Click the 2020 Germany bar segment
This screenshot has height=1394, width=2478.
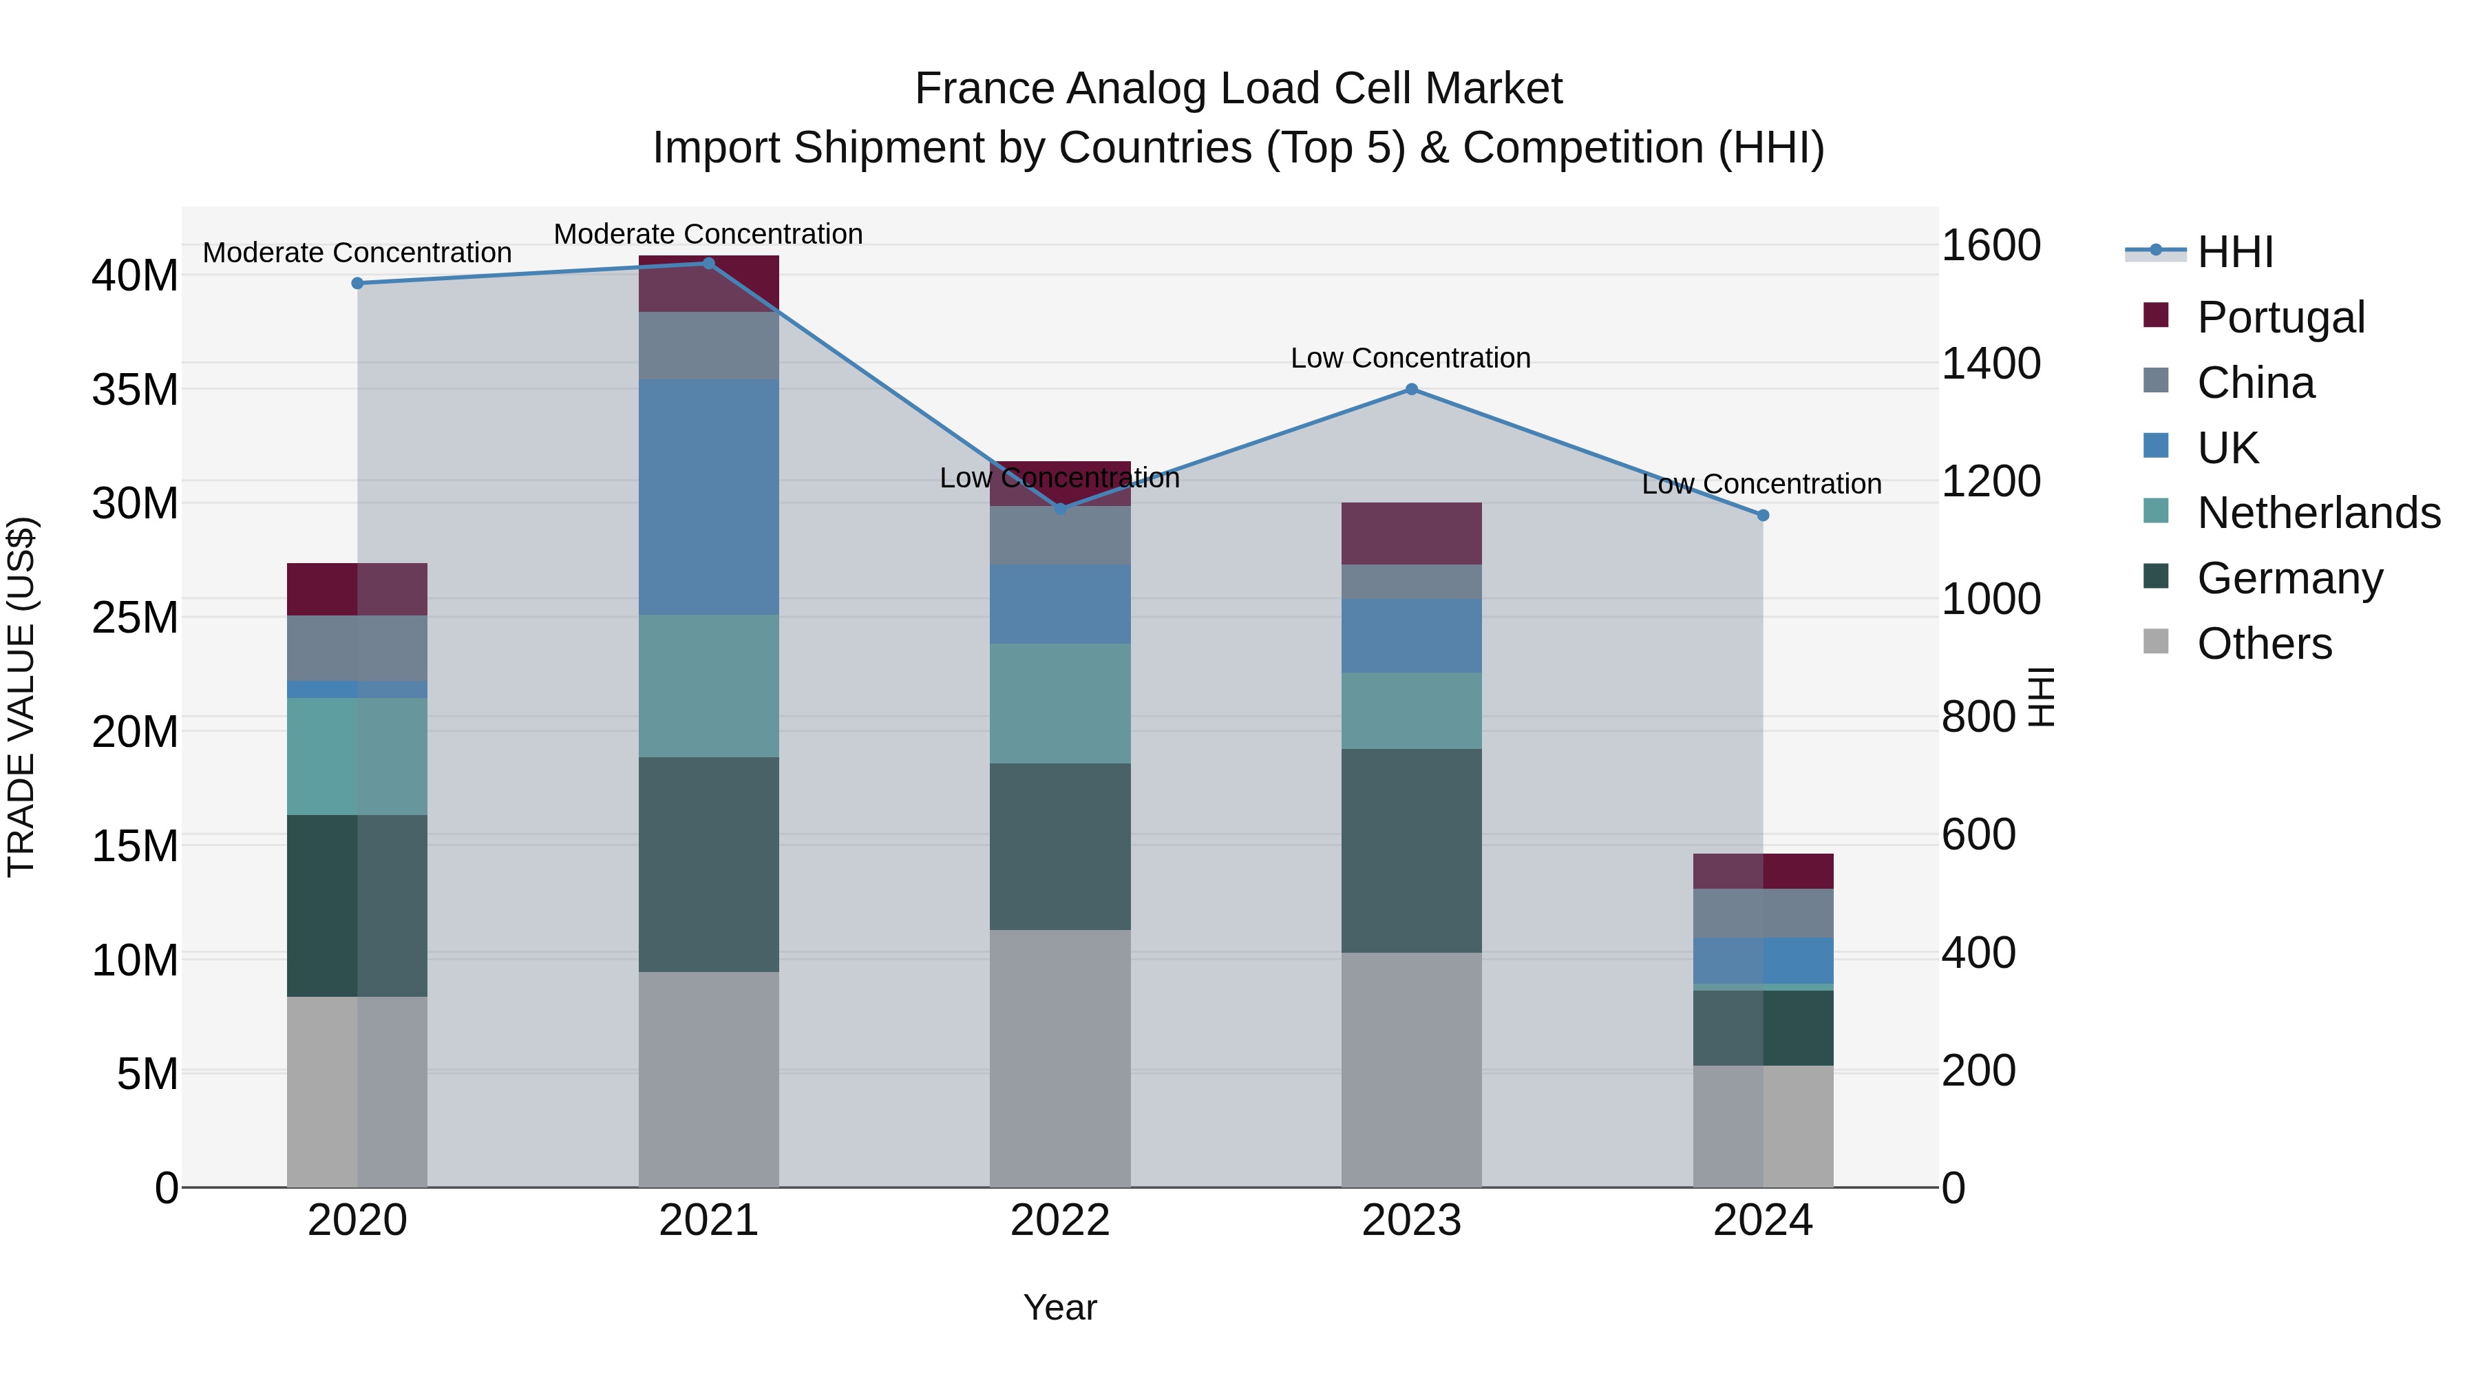[x=357, y=906]
